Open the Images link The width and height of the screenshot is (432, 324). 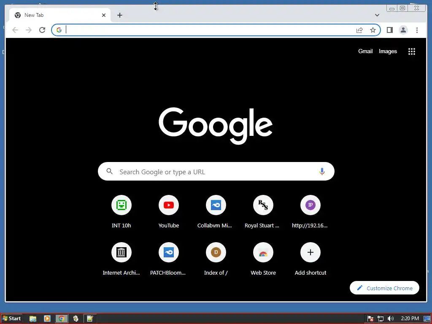click(388, 51)
